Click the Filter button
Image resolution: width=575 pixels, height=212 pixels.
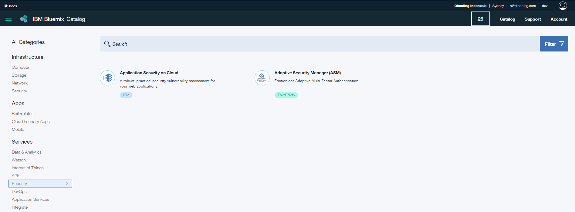click(x=554, y=44)
